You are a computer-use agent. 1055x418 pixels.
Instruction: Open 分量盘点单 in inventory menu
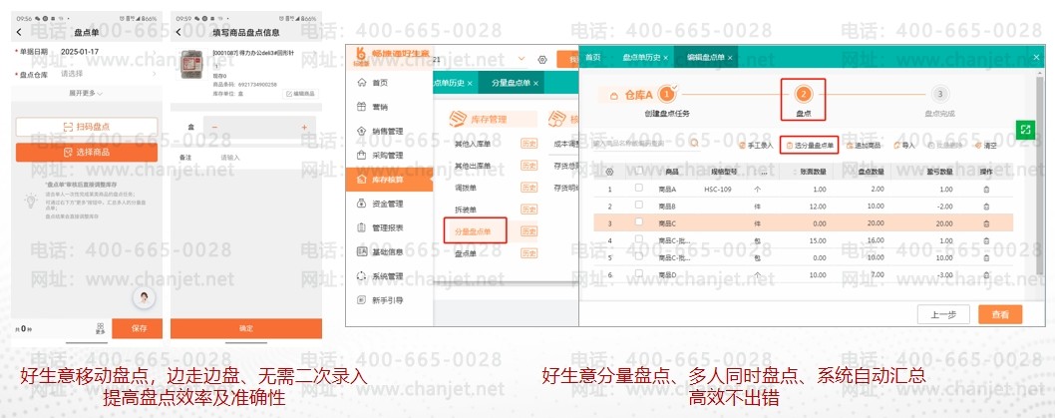pyautogui.click(x=473, y=232)
